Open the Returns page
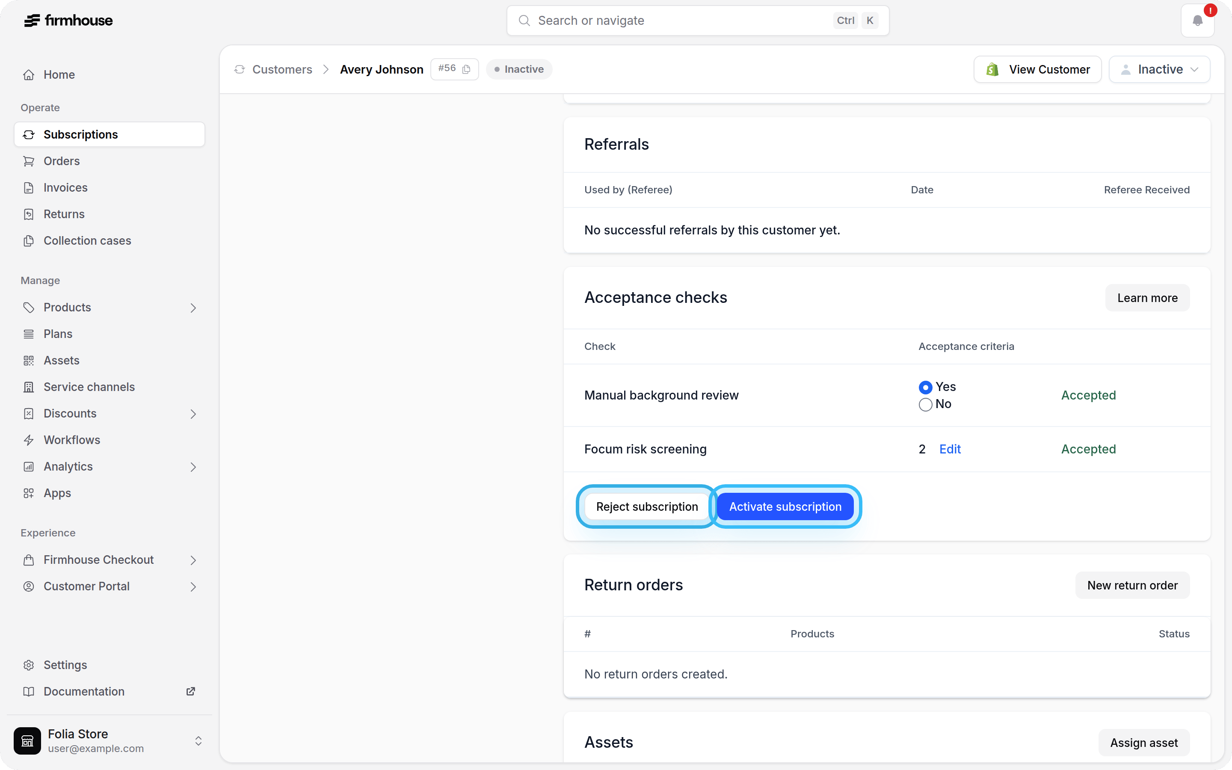Image resolution: width=1232 pixels, height=770 pixels. (110, 214)
